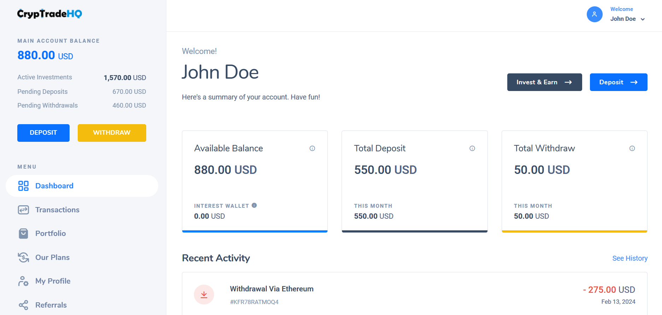Image resolution: width=662 pixels, height=315 pixels.
Task: Go to the Portfolio menu item
Action: pos(51,234)
